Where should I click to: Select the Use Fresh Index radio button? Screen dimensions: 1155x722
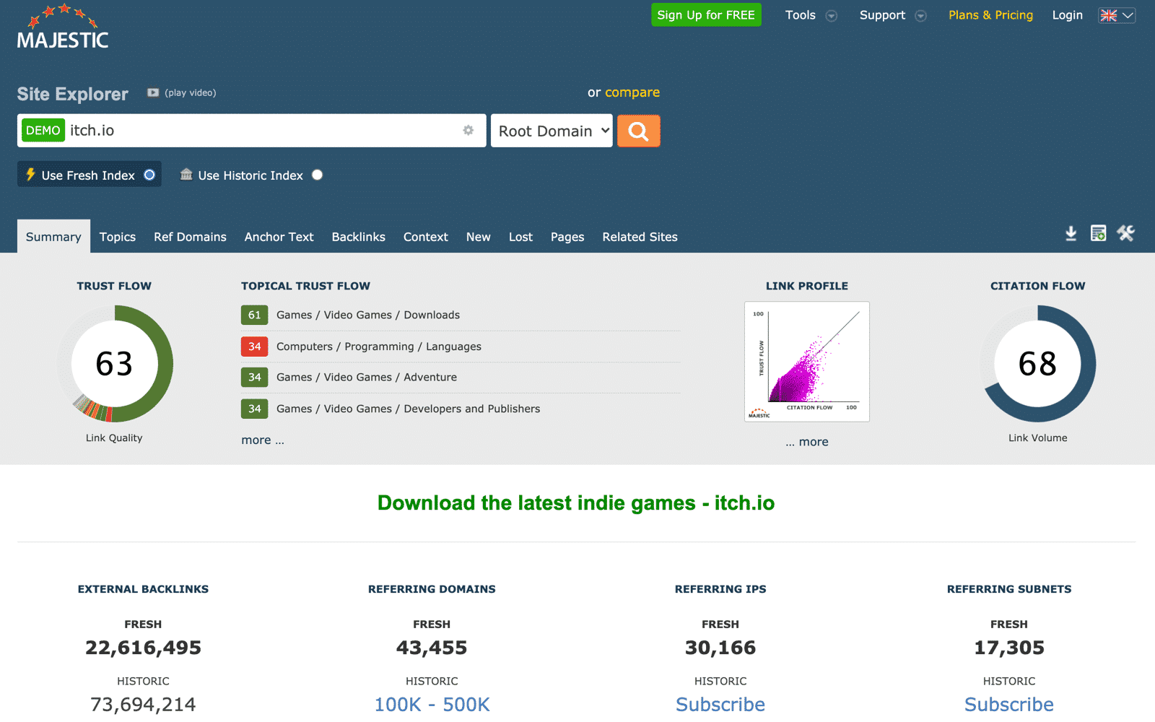149,175
